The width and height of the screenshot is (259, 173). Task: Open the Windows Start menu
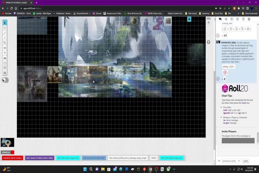point(85,169)
